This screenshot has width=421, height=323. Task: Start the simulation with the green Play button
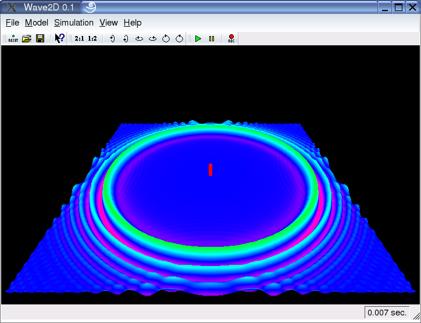[x=198, y=38]
